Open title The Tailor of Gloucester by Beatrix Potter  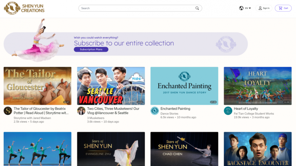41,111
